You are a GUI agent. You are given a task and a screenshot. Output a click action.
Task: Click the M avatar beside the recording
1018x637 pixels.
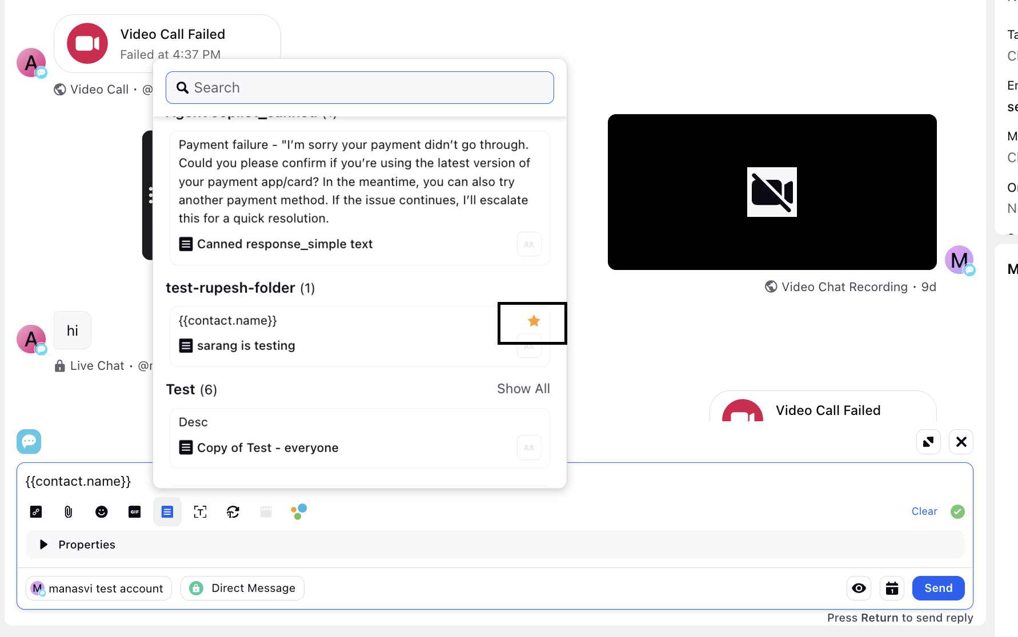pos(959,260)
